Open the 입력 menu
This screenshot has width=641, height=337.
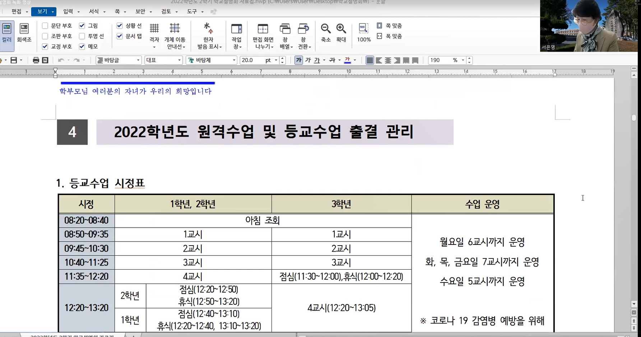tap(68, 11)
